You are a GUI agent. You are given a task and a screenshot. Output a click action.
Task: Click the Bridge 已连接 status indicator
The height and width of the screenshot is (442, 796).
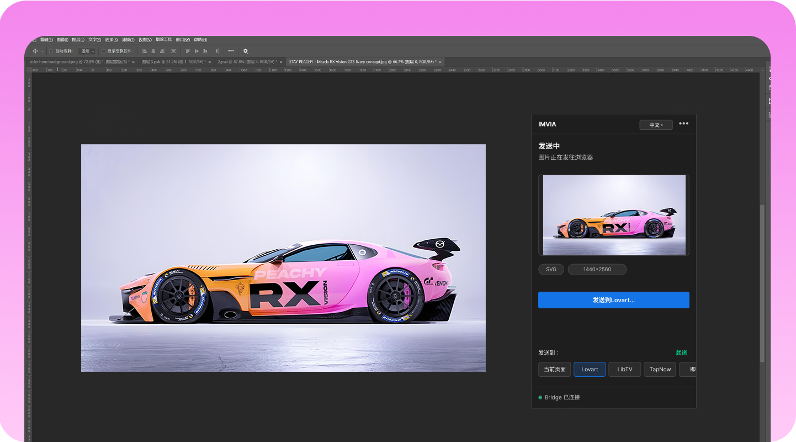click(559, 397)
